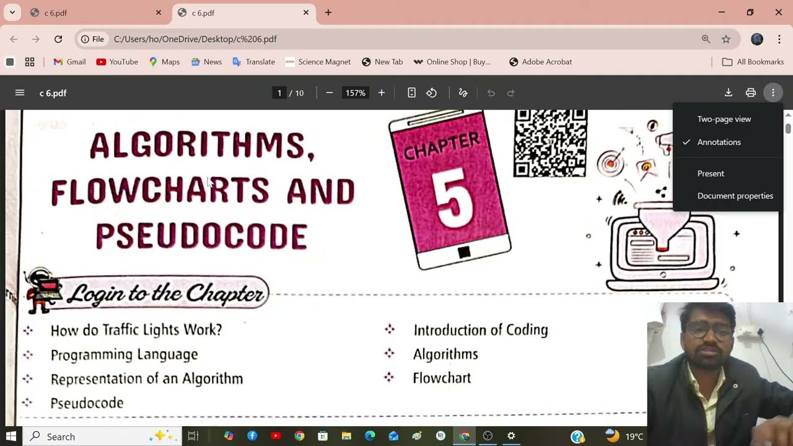Click the undo arrow in PDF toolbar
This screenshot has height=446, width=793.
(x=491, y=93)
